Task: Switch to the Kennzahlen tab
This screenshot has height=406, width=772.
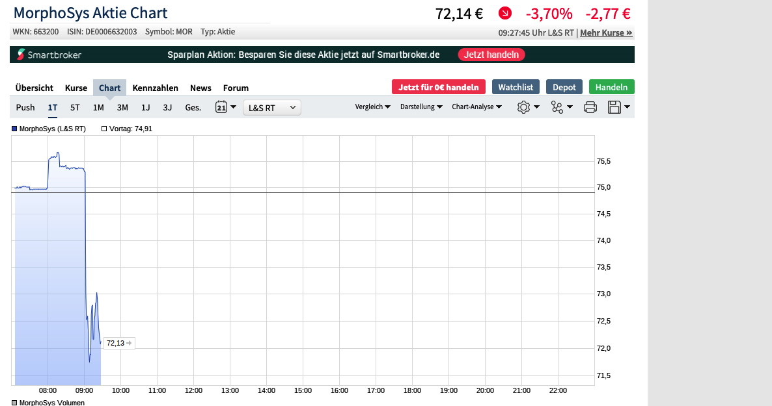Action: click(155, 88)
